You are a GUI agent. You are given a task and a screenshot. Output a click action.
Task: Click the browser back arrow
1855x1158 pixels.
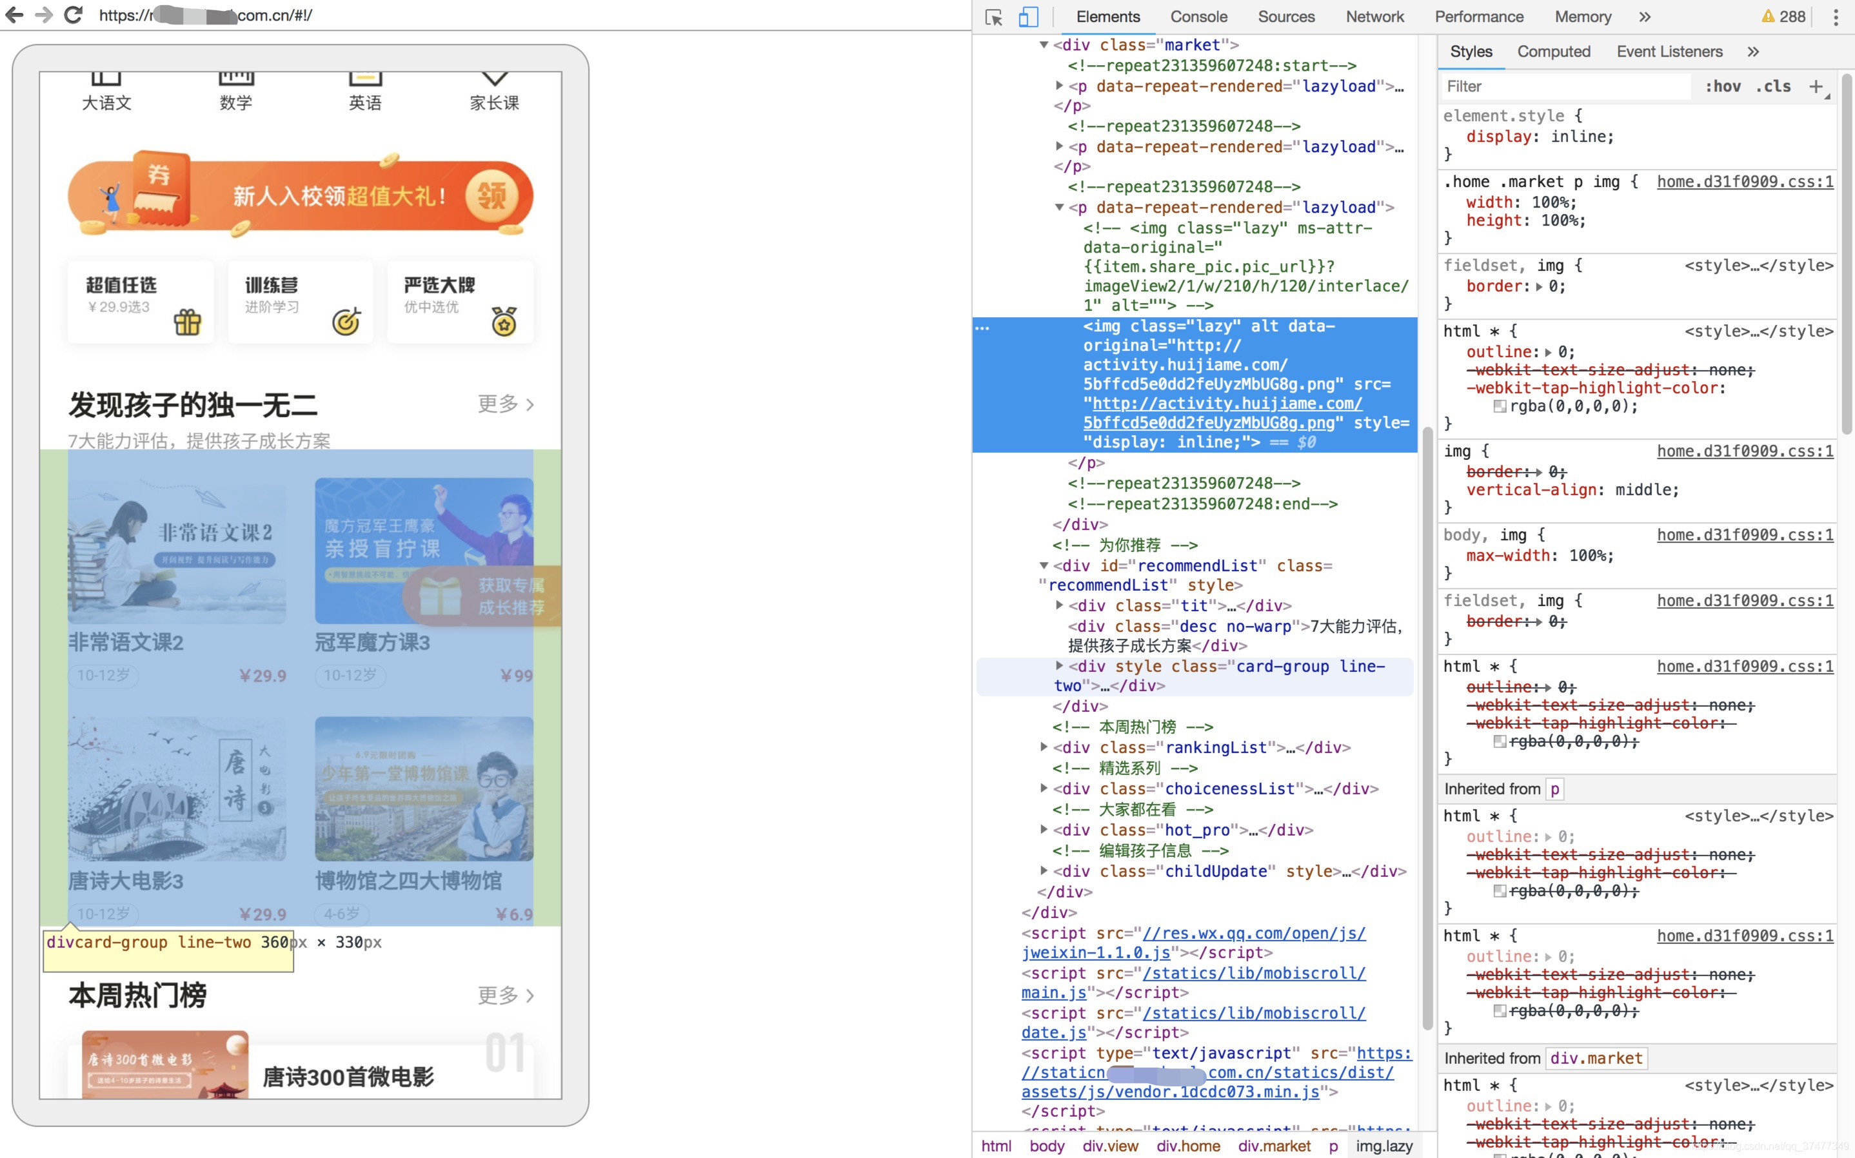click(x=14, y=15)
